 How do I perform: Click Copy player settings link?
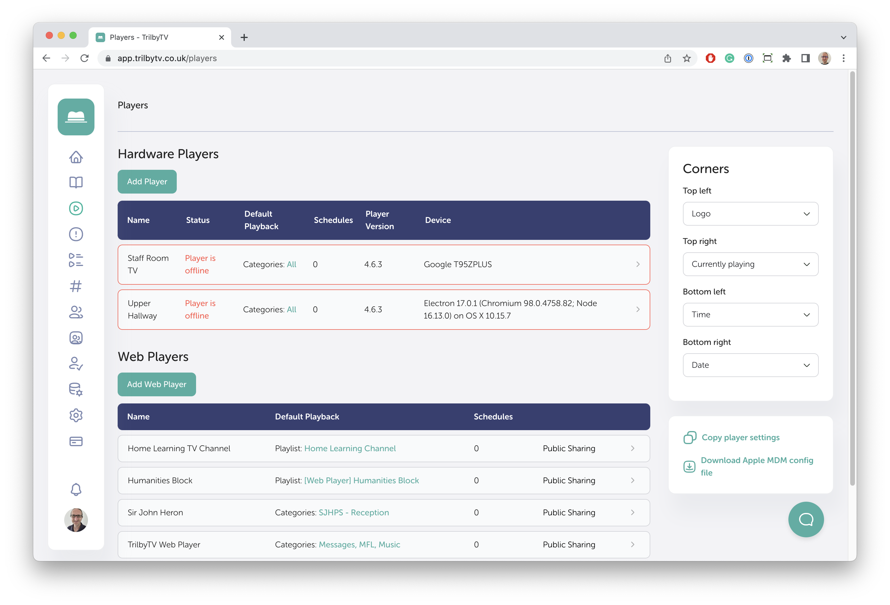pyautogui.click(x=740, y=437)
